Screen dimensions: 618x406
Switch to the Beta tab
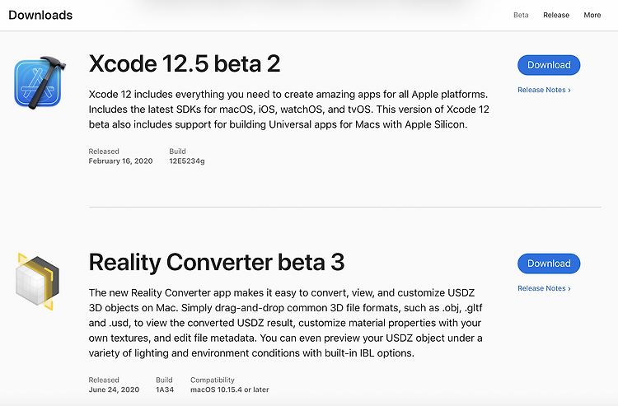click(521, 15)
